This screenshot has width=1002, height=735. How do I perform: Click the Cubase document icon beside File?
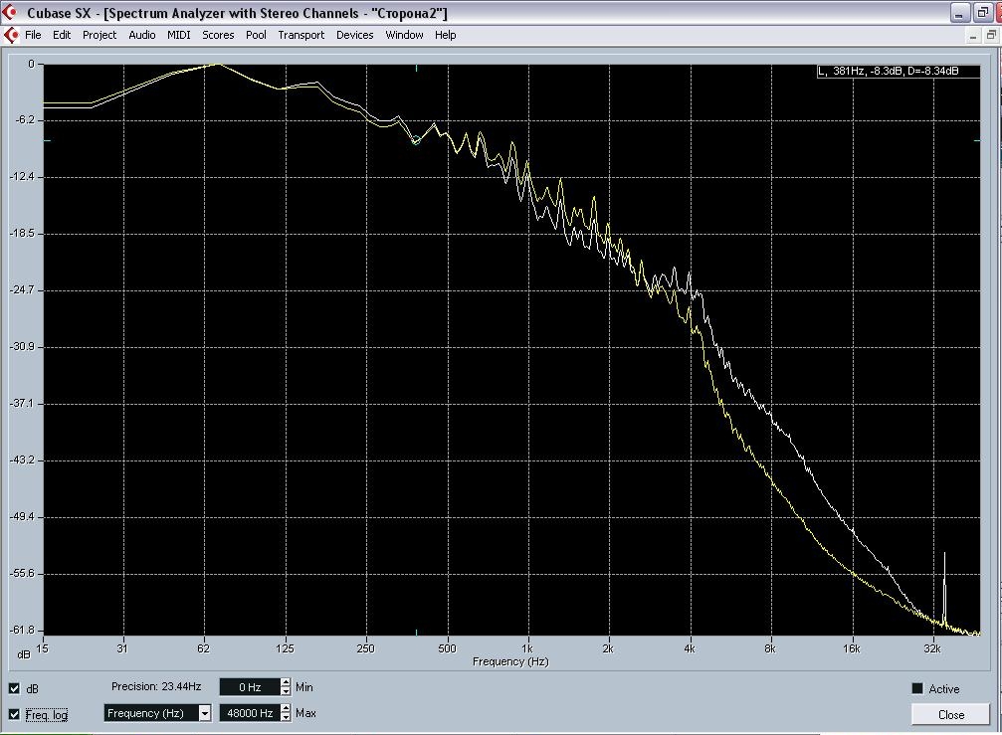[12, 35]
